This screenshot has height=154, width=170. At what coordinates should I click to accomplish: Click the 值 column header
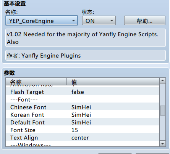pos(113,82)
